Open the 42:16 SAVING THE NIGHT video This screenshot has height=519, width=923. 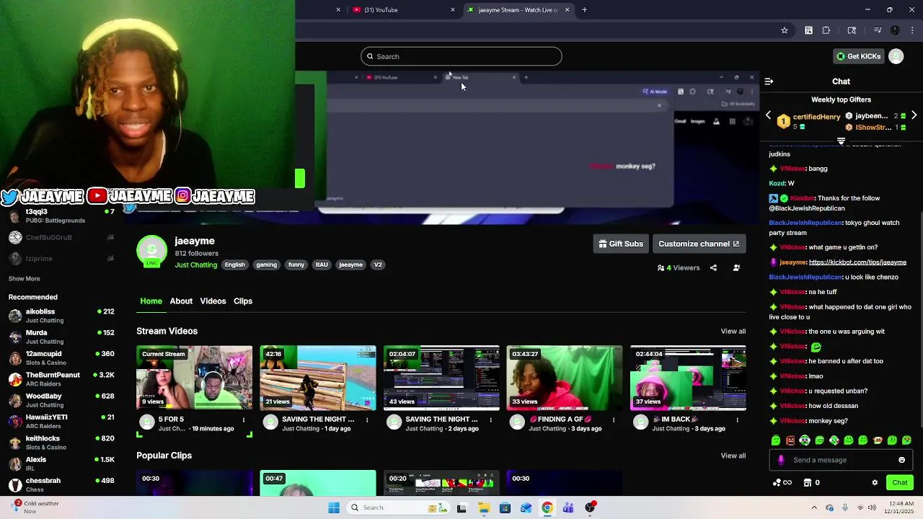point(318,378)
